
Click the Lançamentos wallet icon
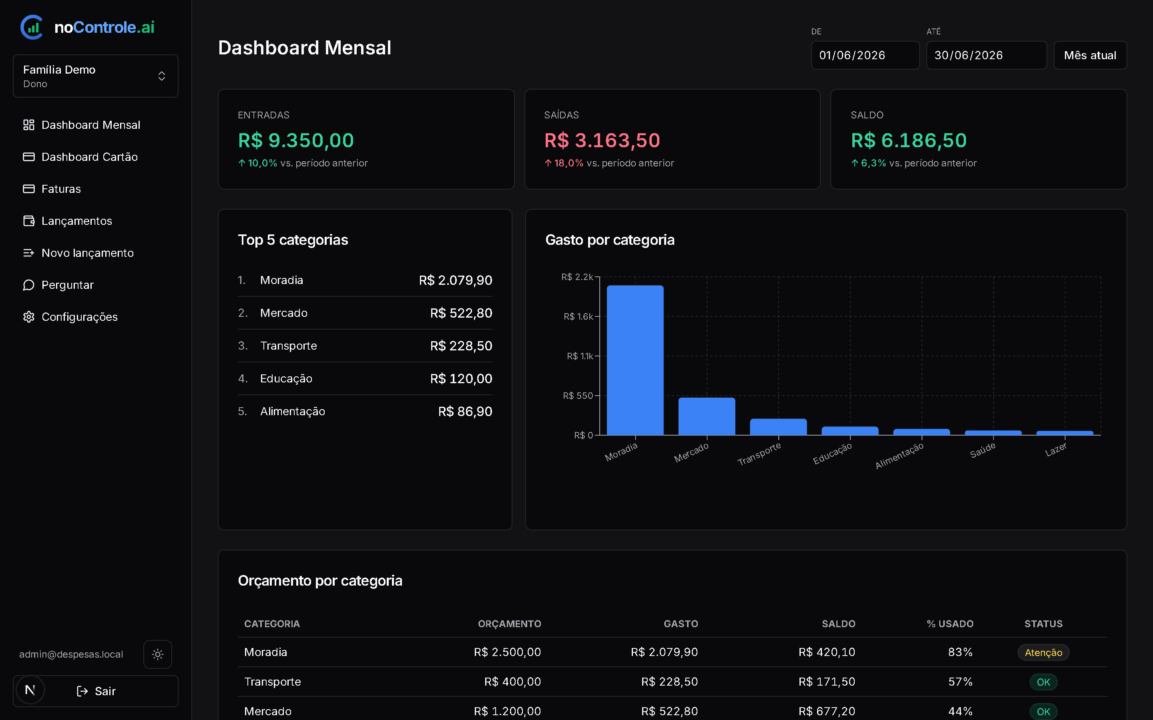pyautogui.click(x=28, y=220)
